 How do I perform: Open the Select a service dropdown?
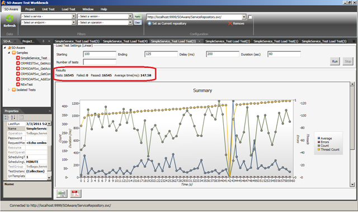click(49, 16)
